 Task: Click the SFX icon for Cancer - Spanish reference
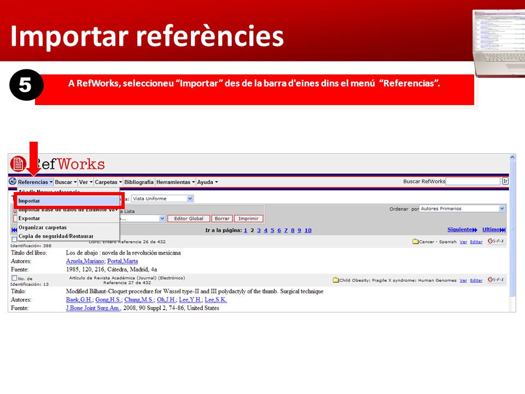496,241
